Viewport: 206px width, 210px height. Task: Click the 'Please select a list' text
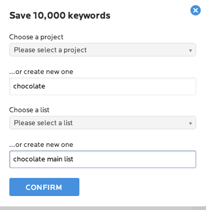click(x=43, y=123)
